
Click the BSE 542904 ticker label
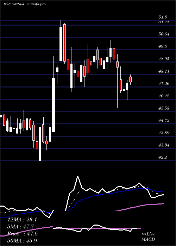[14, 4]
